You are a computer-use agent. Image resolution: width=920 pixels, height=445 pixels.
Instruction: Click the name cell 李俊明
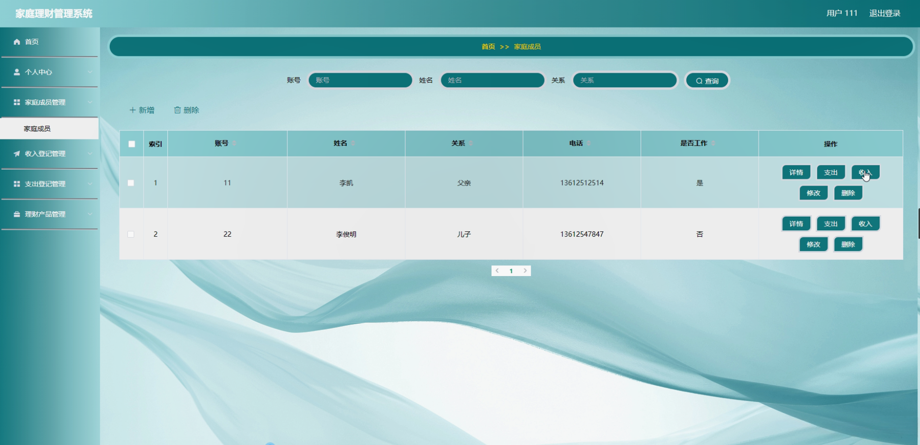346,234
